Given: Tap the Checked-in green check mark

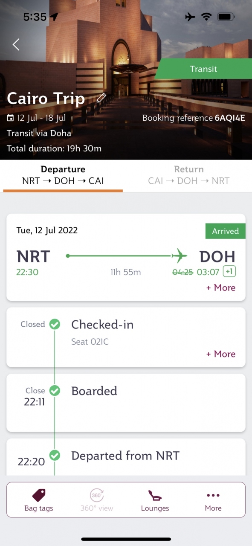Looking at the screenshot, I should (x=55, y=324).
